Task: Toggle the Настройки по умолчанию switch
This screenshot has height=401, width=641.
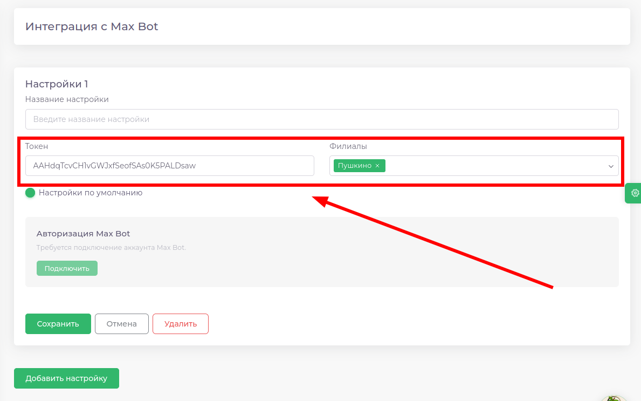Action: pyautogui.click(x=30, y=193)
